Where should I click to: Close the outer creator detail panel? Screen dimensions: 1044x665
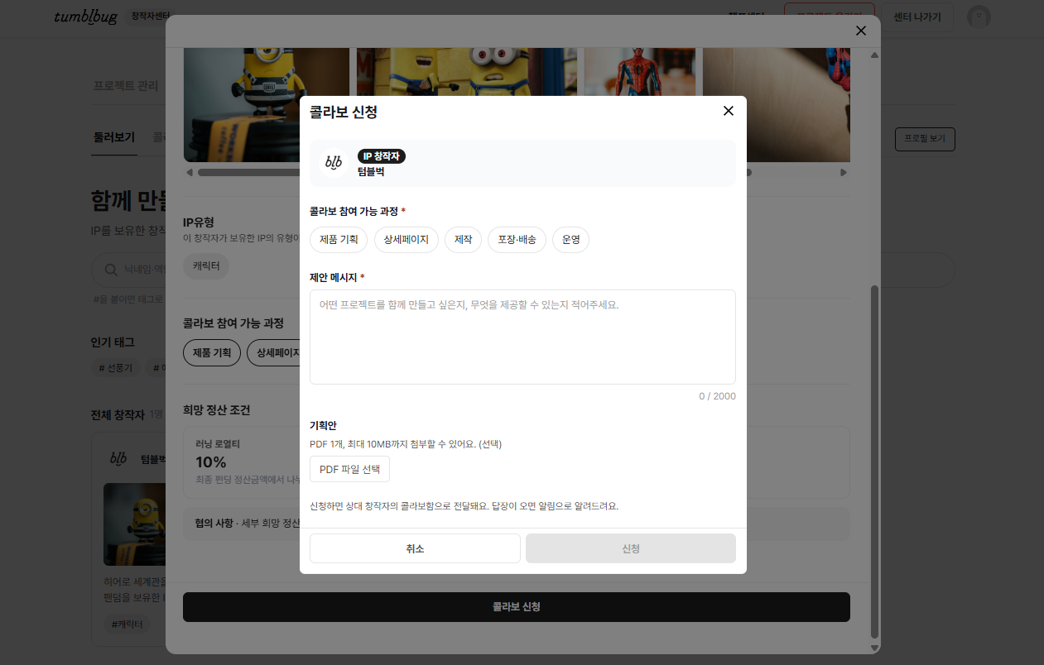pos(861,31)
